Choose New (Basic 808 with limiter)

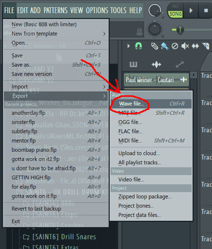click(x=56, y=24)
